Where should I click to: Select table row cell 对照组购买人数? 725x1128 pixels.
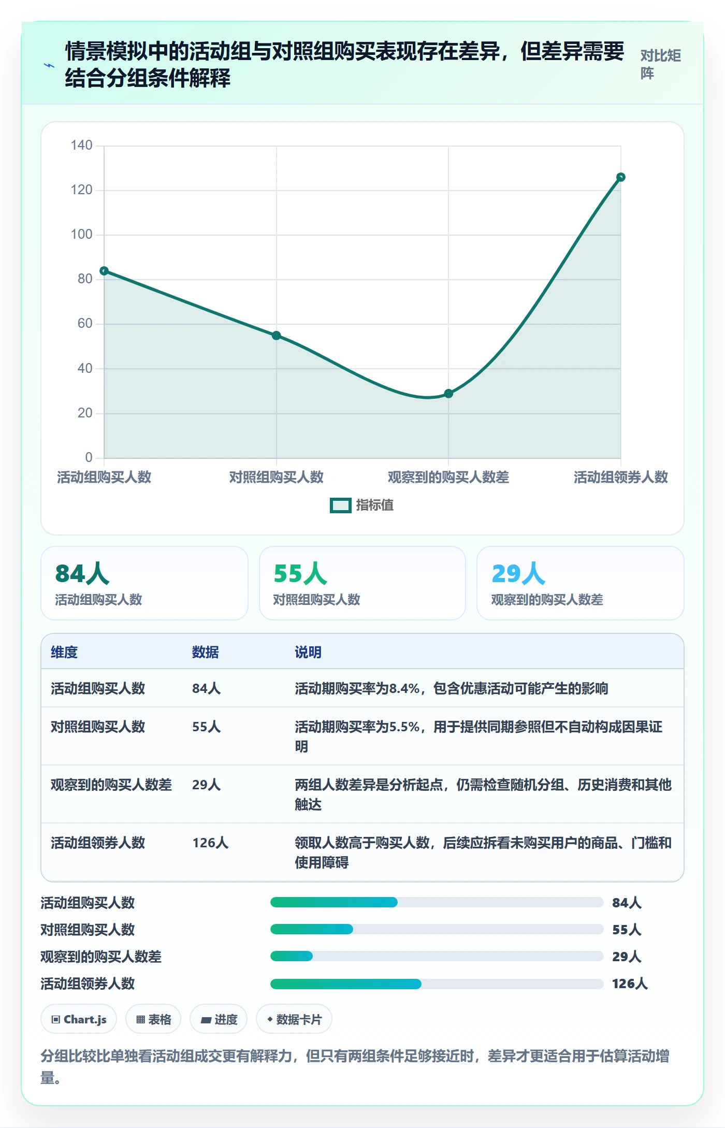[x=98, y=727]
